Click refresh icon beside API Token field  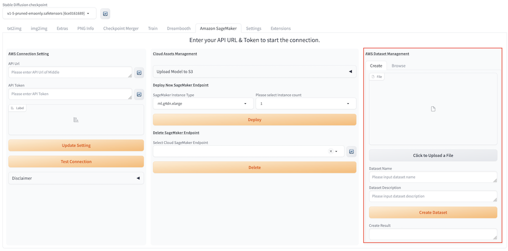click(139, 94)
